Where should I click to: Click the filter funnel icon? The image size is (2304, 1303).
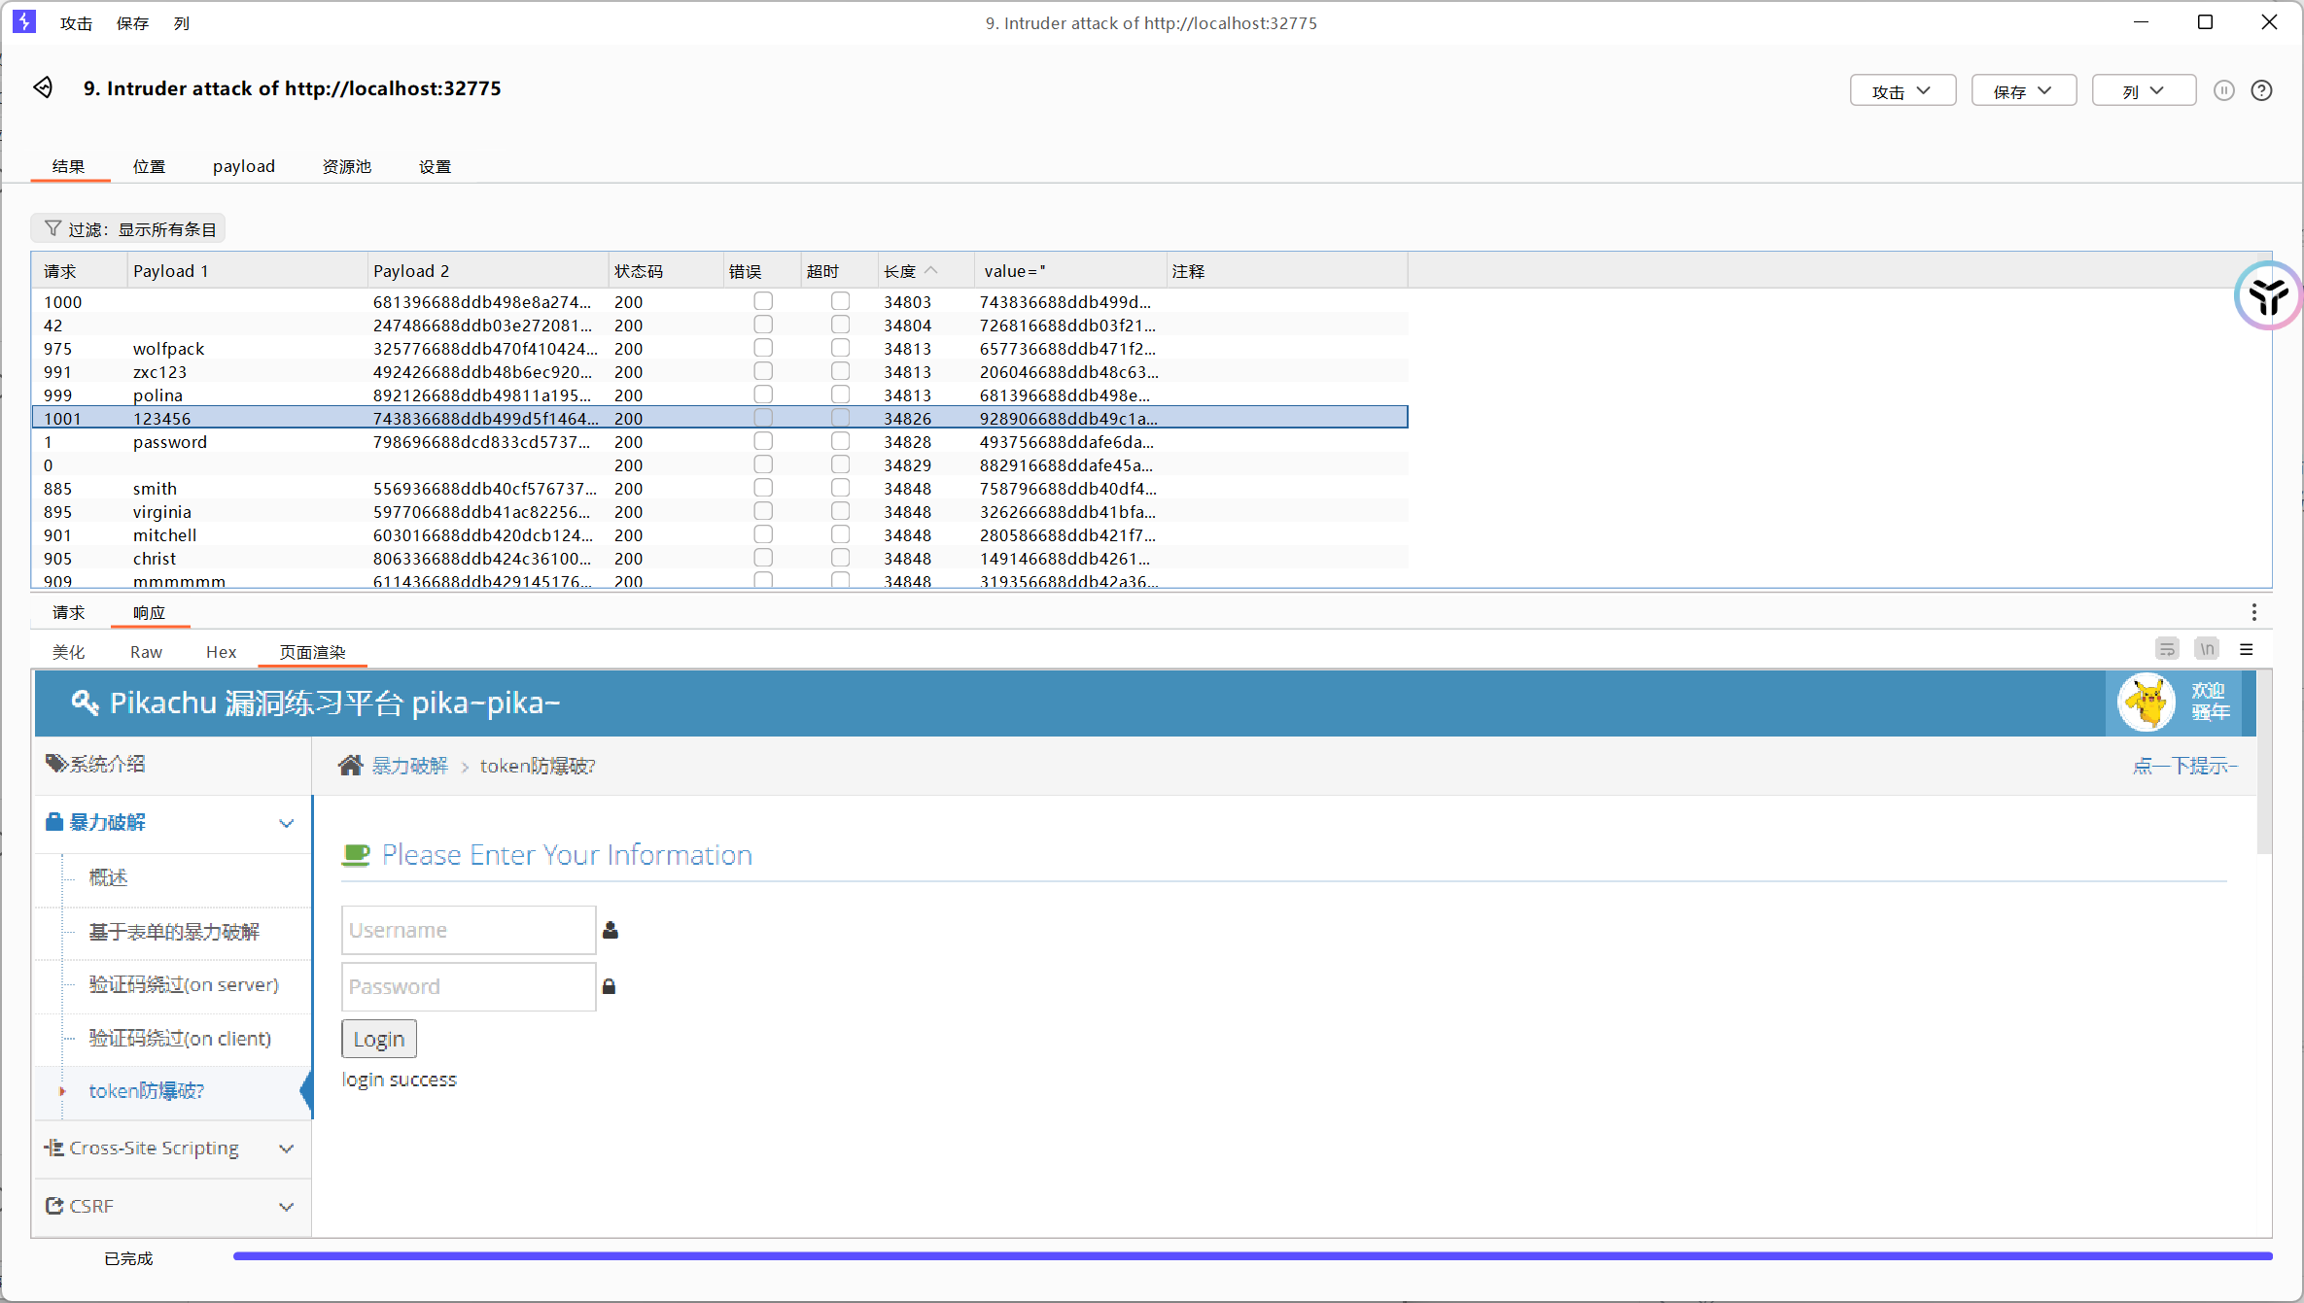pyautogui.click(x=52, y=228)
